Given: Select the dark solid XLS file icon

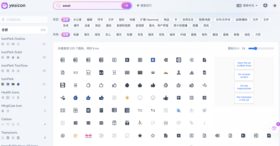Looking at the screenshot, I should (x=101, y=73).
